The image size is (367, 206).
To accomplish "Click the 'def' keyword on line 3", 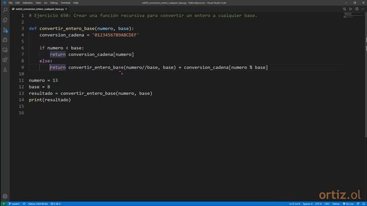I will (33, 29).
